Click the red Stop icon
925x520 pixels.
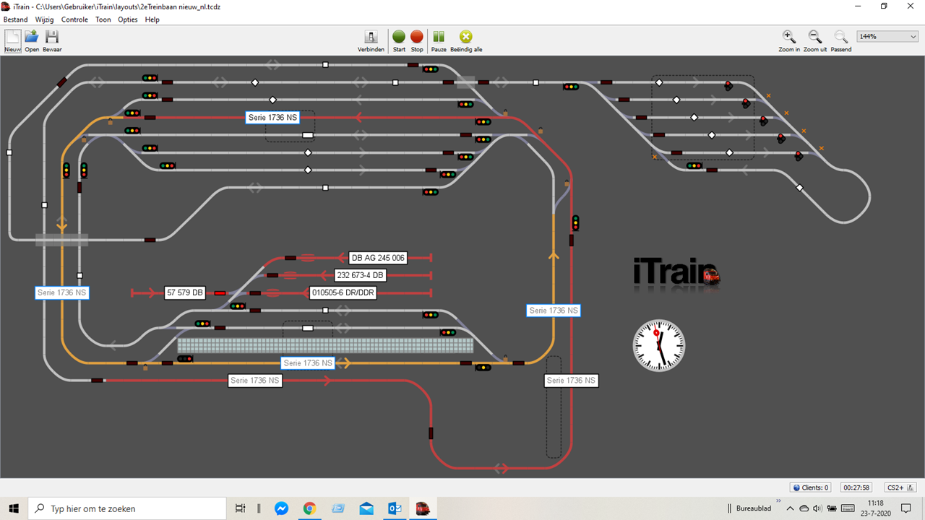[417, 40]
